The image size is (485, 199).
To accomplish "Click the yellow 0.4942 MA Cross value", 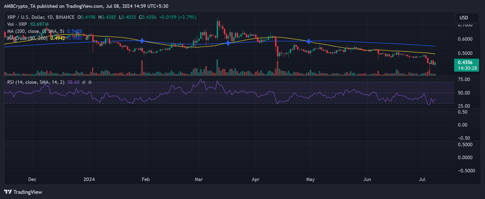I will [57, 38].
